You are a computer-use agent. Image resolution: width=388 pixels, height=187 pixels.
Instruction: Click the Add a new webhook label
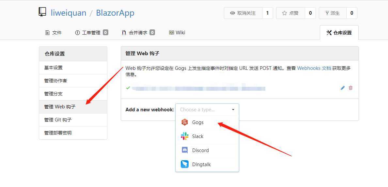click(150, 110)
